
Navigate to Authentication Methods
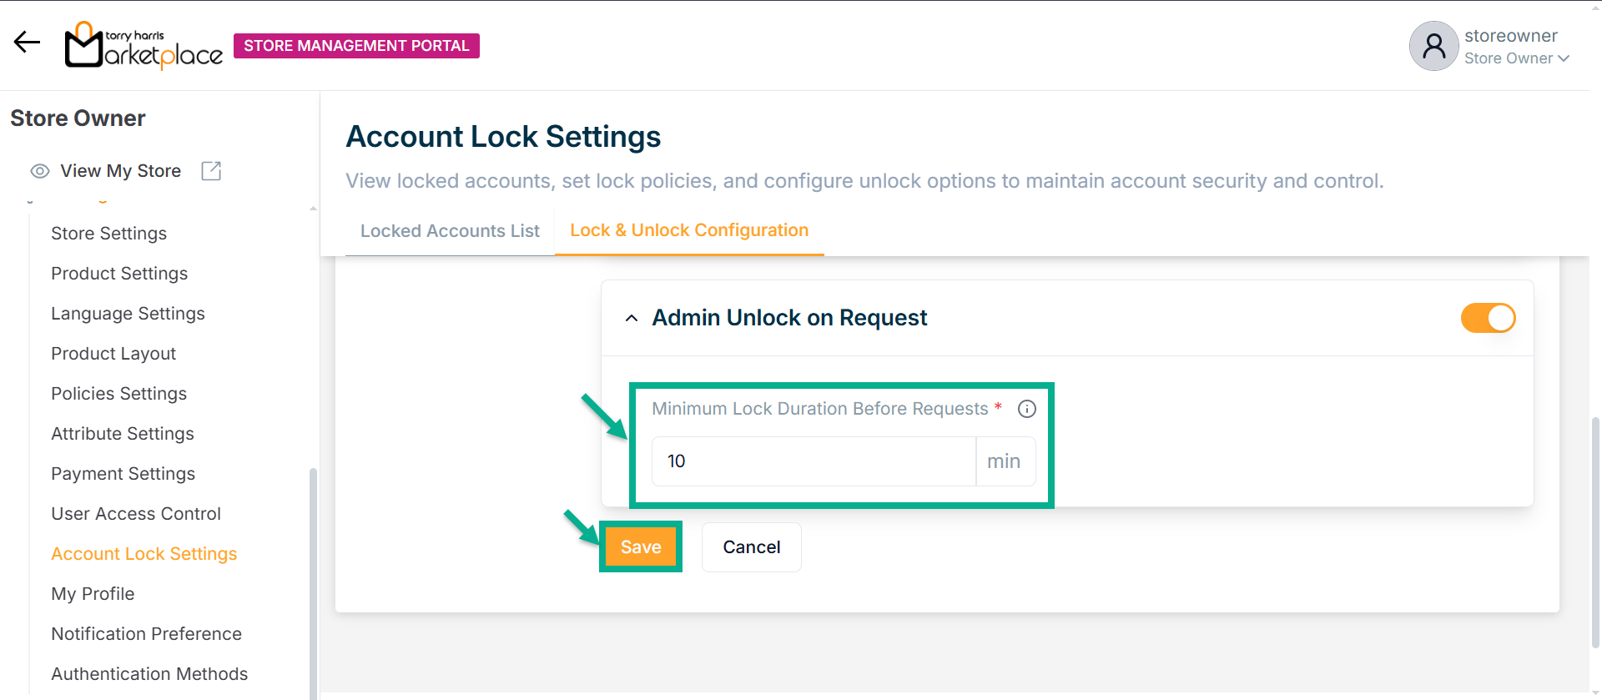tap(149, 674)
